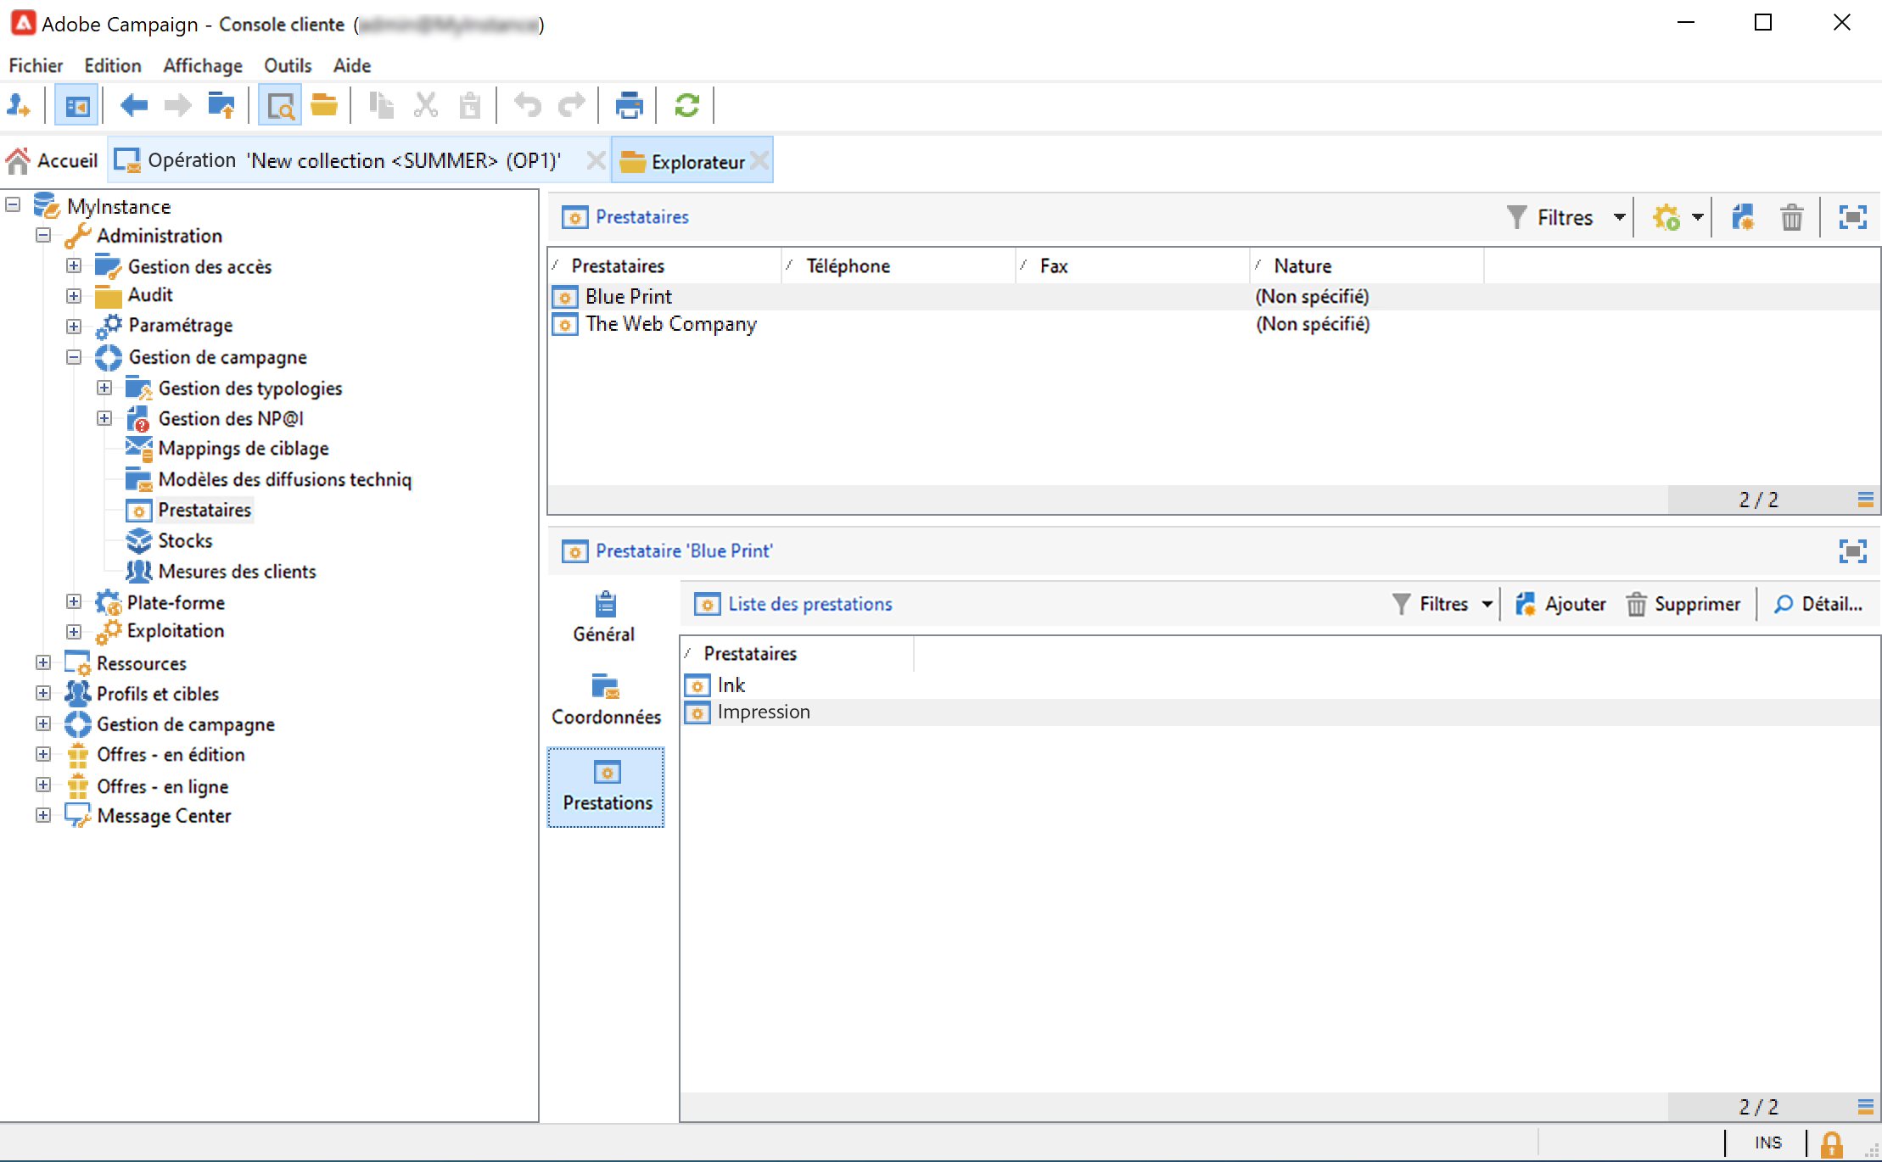Click the trash delete icon in Prestataires list

1791,218
